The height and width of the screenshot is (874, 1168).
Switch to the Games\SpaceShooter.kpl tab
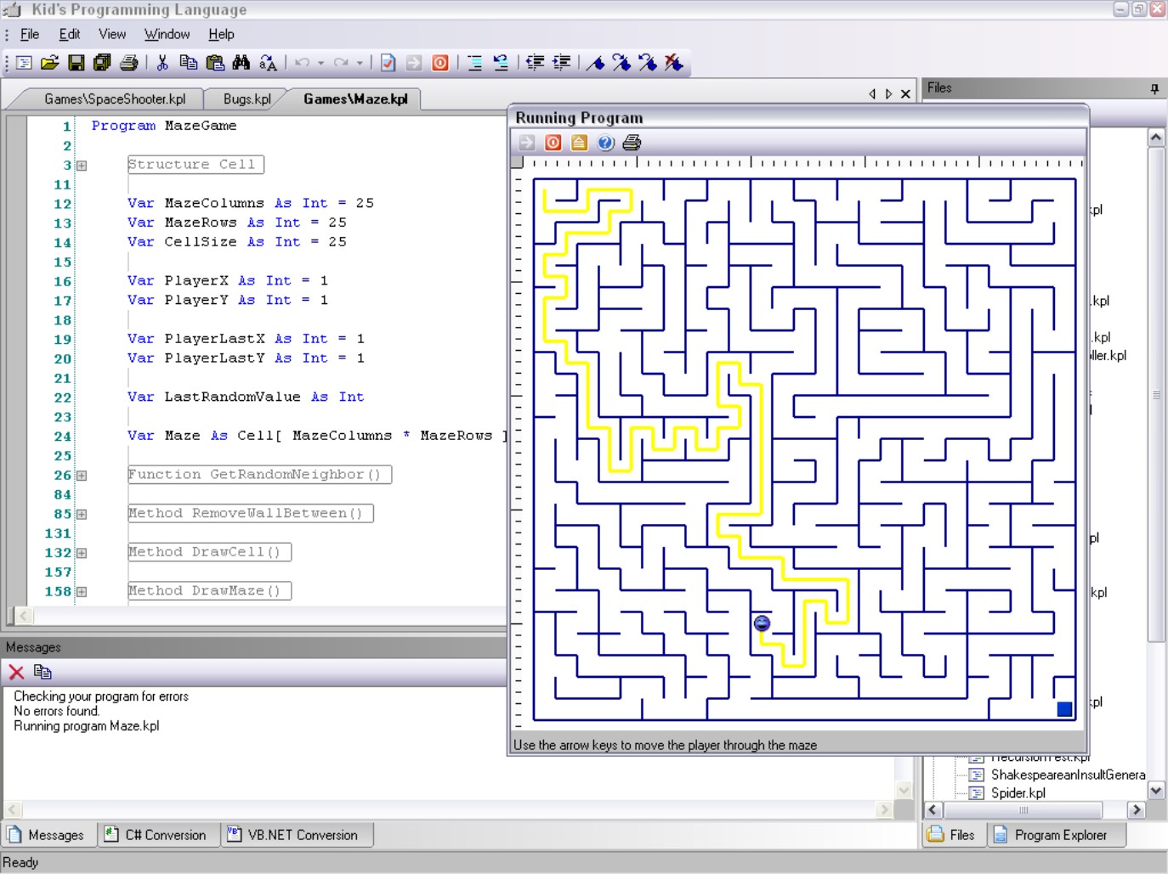tap(115, 99)
